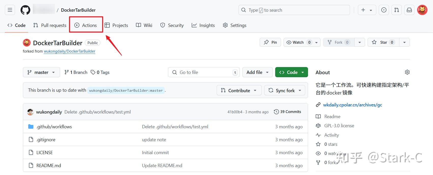Open the Issues icon in header
The height and width of the screenshot is (175, 433).
pyautogui.click(x=384, y=10)
